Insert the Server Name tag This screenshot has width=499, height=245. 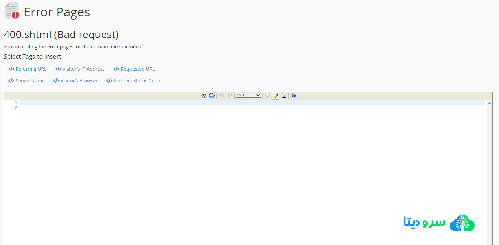click(x=27, y=81)
